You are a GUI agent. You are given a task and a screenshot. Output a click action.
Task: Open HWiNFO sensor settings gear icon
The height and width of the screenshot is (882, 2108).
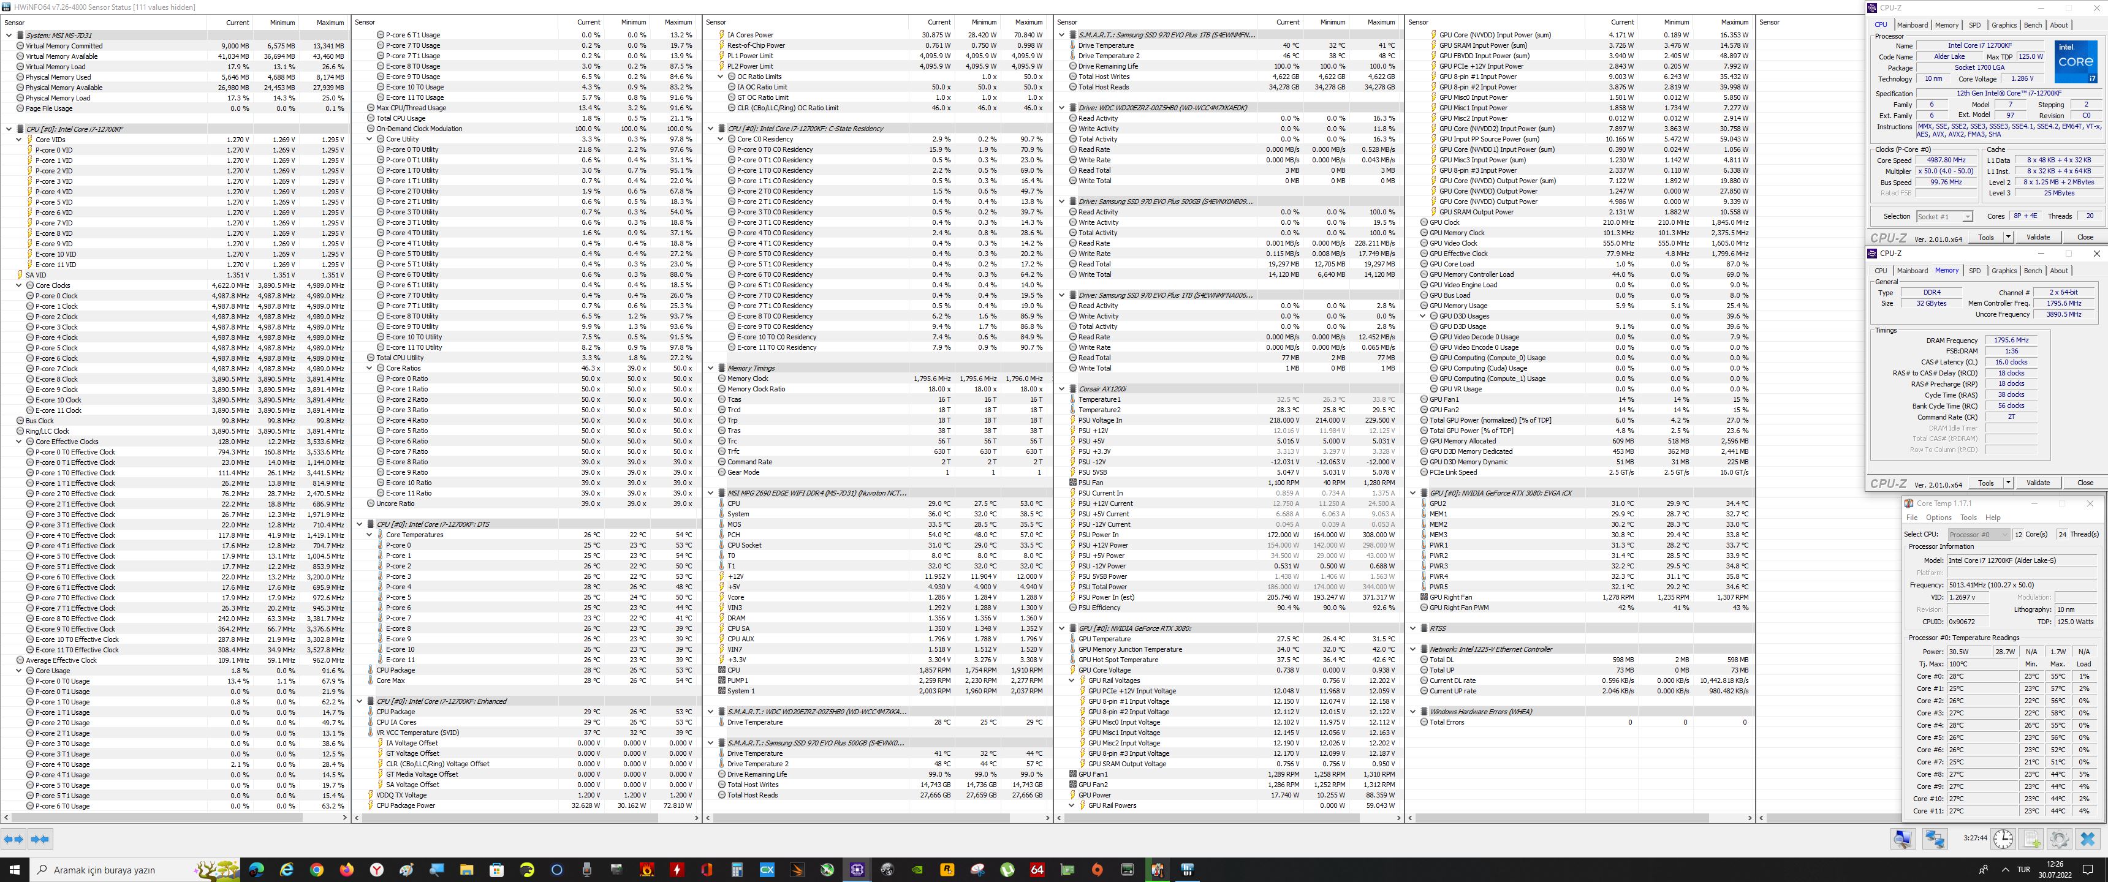2060,839
